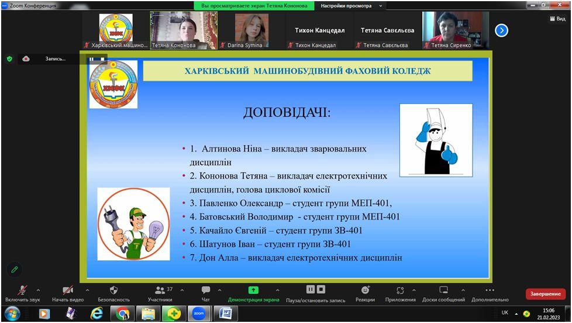
Task: Change layout with Вид button
Action: (x=557, y=19)
